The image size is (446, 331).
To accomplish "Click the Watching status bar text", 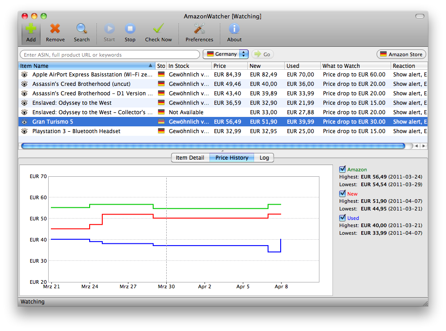I will point(32,301).
